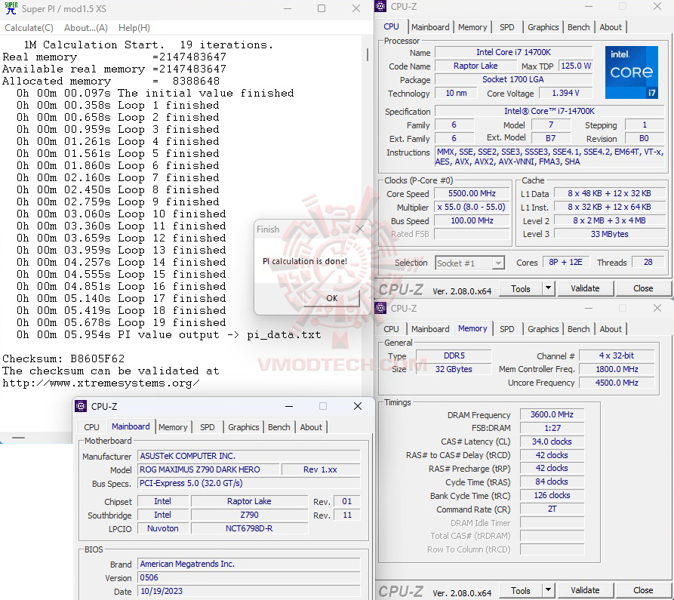Screen dimensions: 674x600
Task: Click the Intel Core i7 logo badge
Action: point(631,72)
